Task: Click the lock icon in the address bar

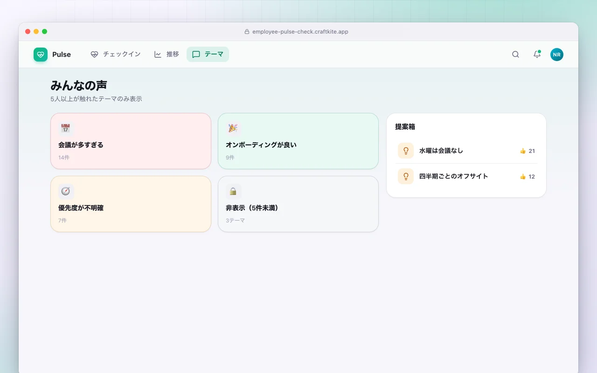Action: pos(247,32)
